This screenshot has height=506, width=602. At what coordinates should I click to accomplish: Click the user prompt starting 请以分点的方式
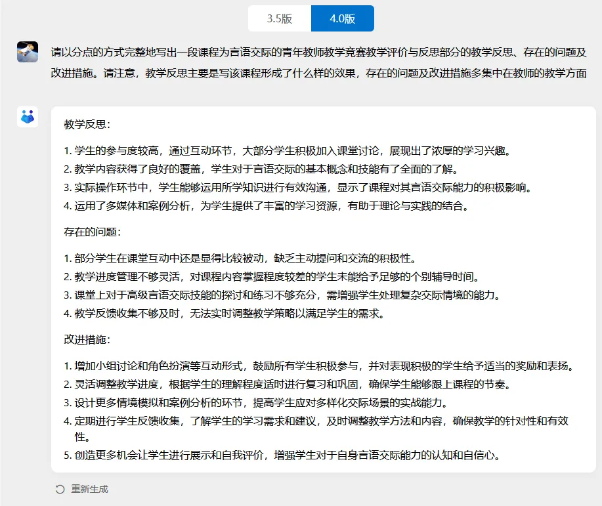point(318,62)
